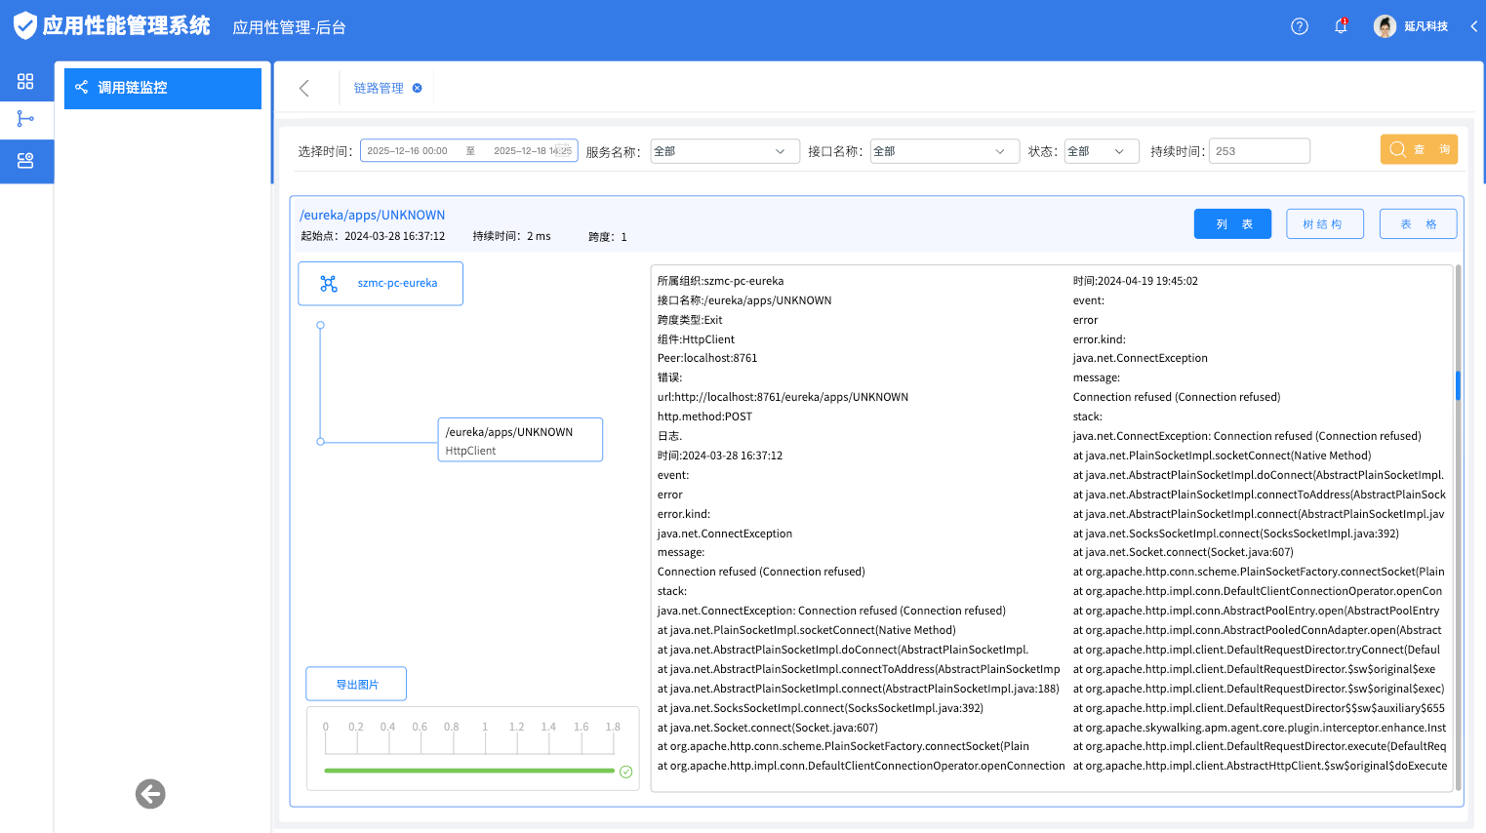Viewport: 1486px width, 833px height.
Task: Open the server management sidebar icon
Action: tap(25, 161)
